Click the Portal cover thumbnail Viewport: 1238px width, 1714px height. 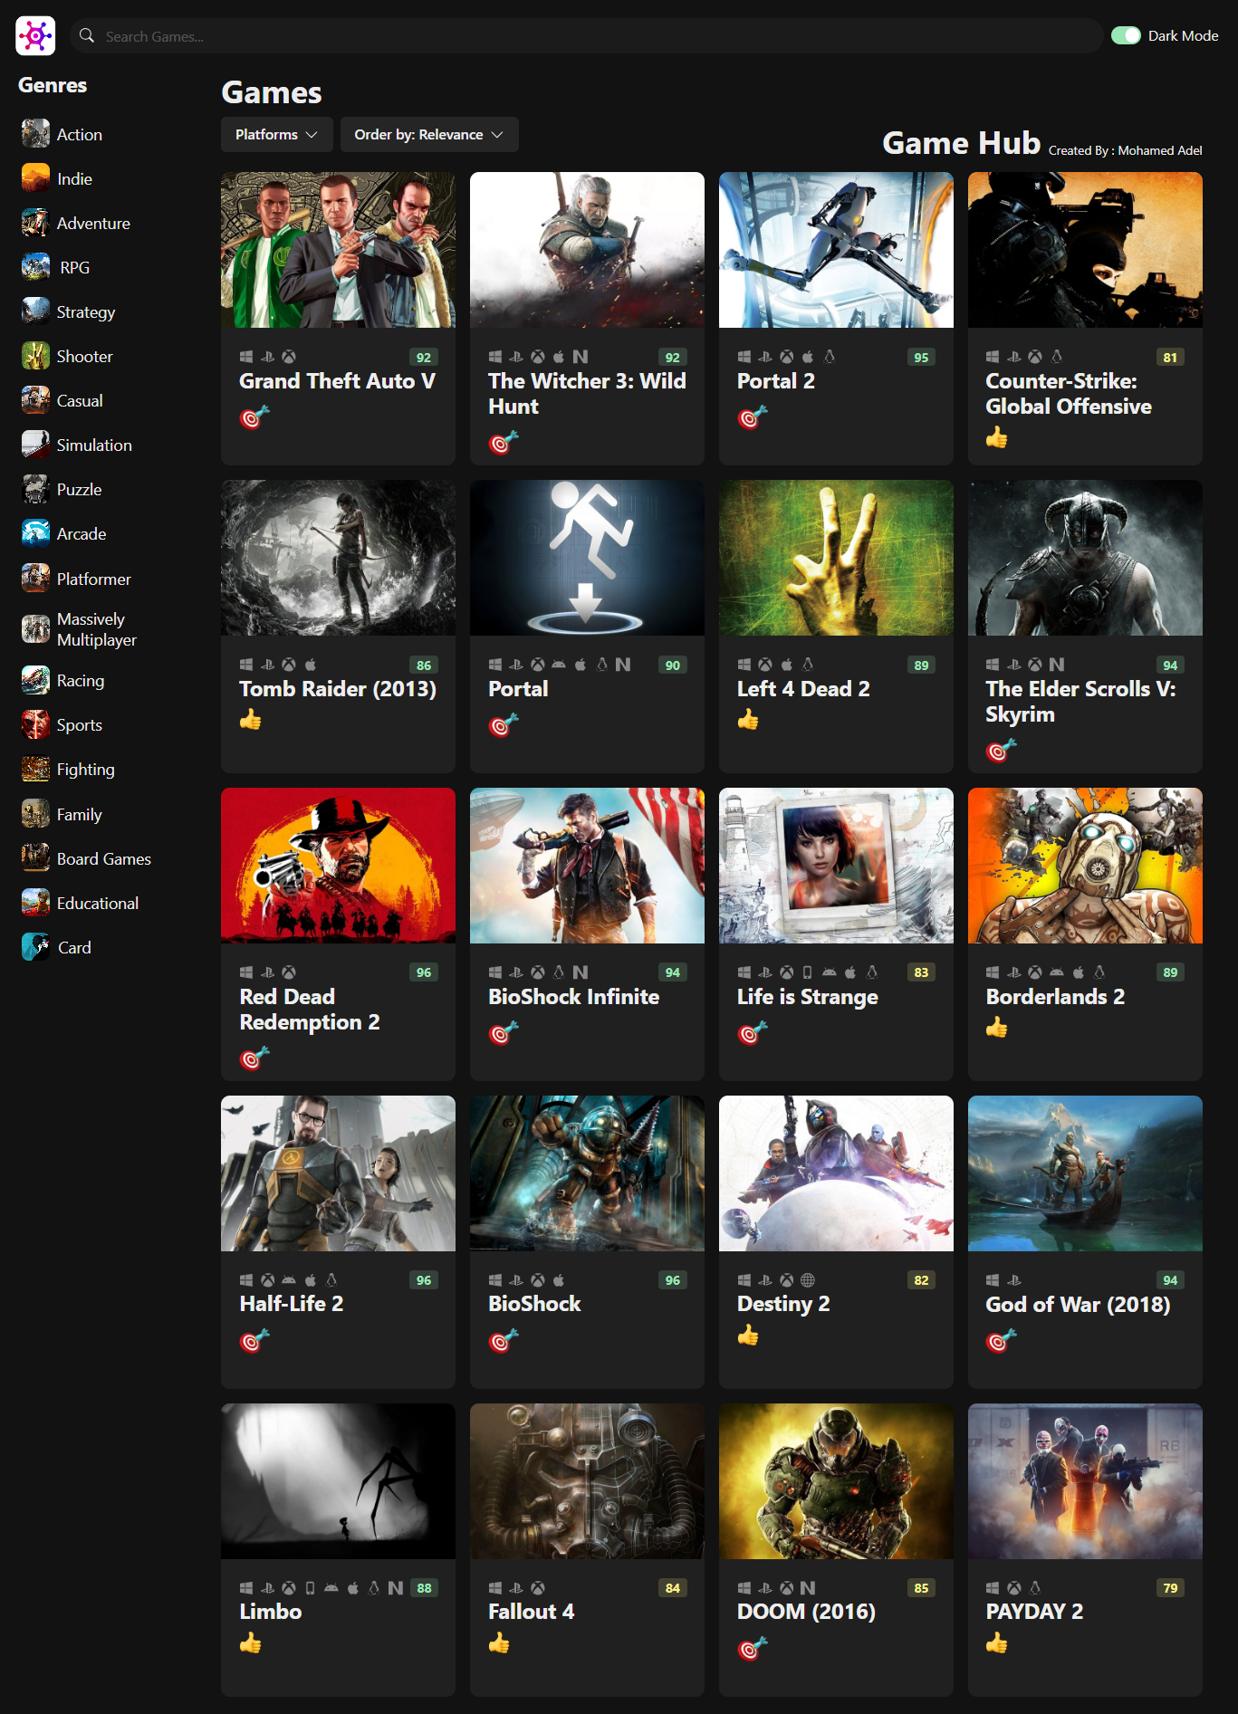tap(587, 558)
